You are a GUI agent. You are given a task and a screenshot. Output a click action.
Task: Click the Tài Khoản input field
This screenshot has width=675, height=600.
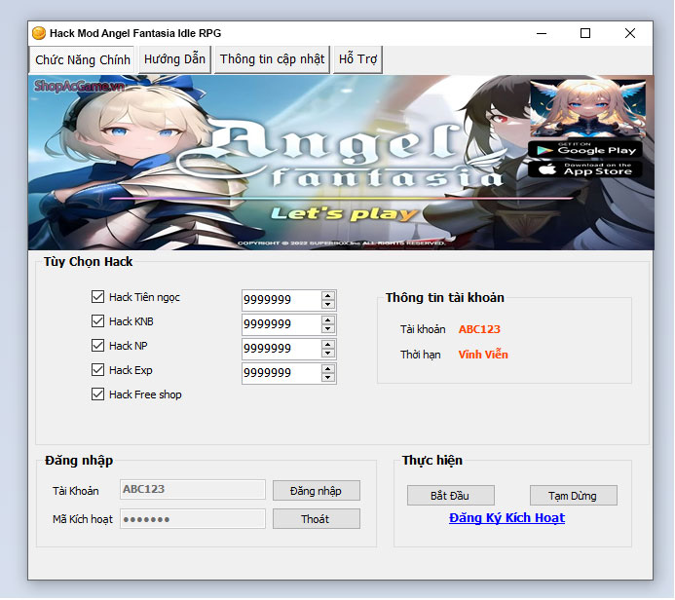click(193, 490)
